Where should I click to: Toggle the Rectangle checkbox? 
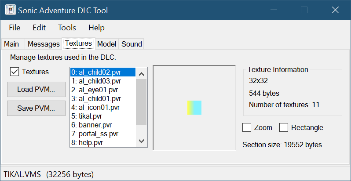coord(284,128)
